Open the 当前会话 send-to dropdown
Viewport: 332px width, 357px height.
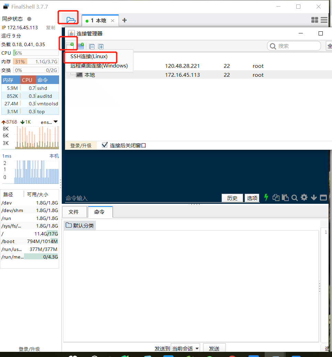(x=186, y=348)
